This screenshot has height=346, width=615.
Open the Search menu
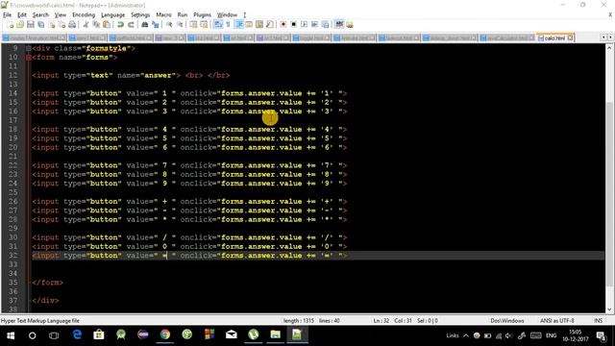40,15
